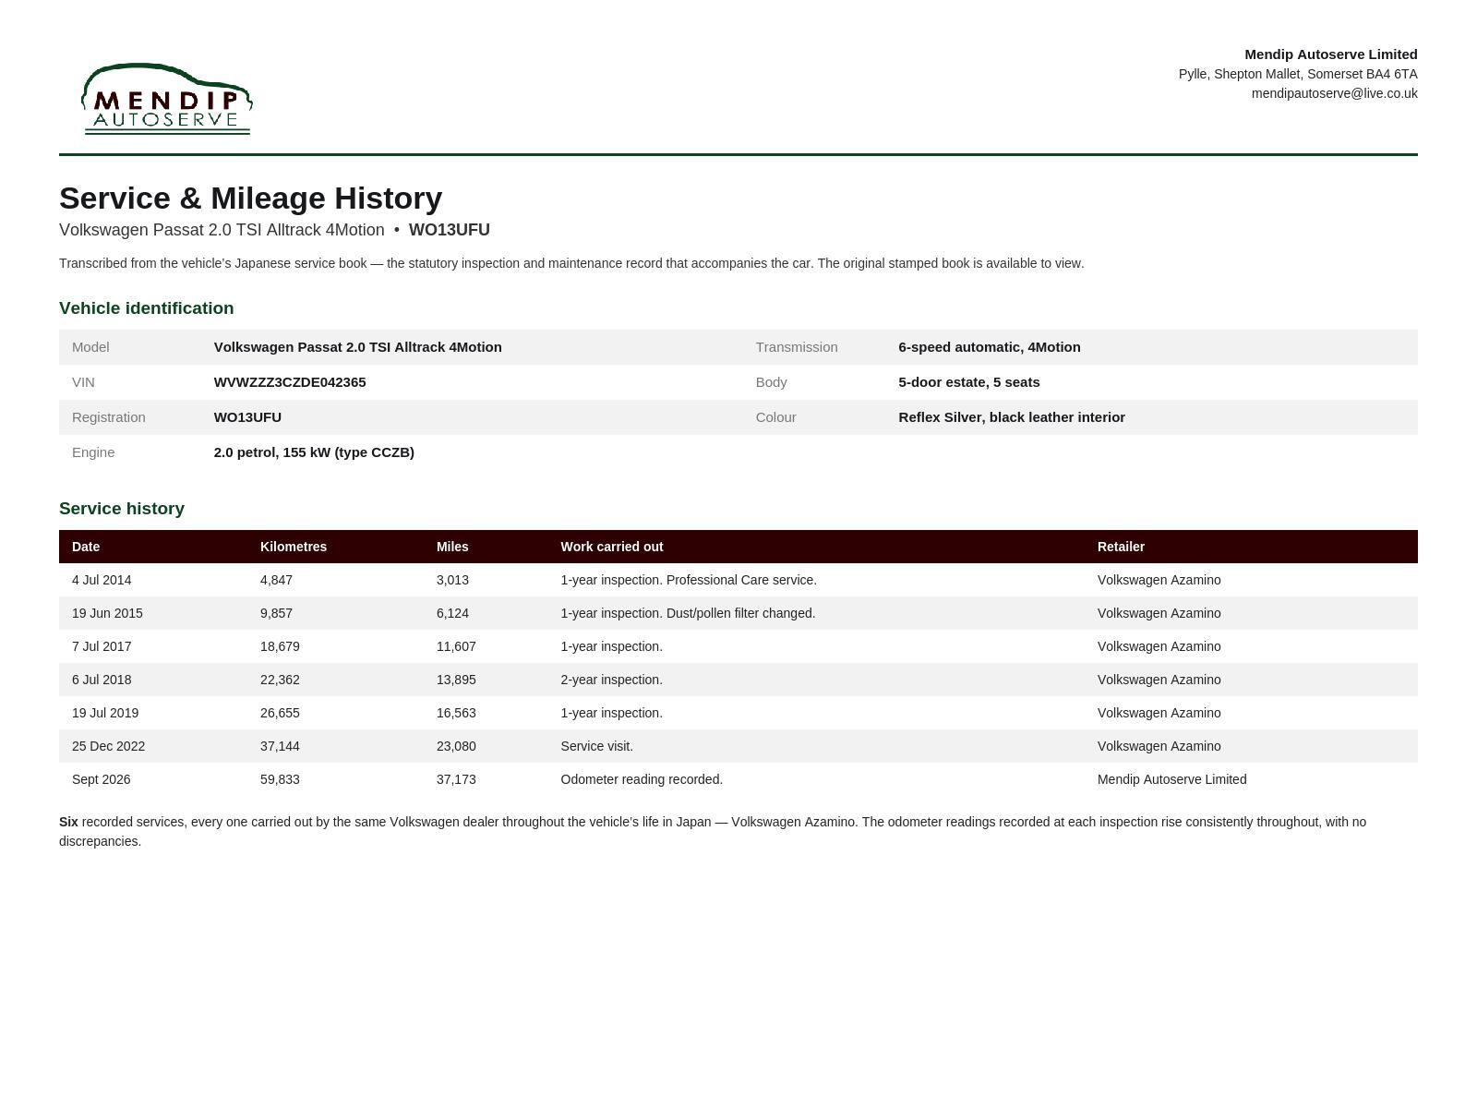Click the 4,847 kilometres cell
1477x1108 pixels.
[276, 580]
